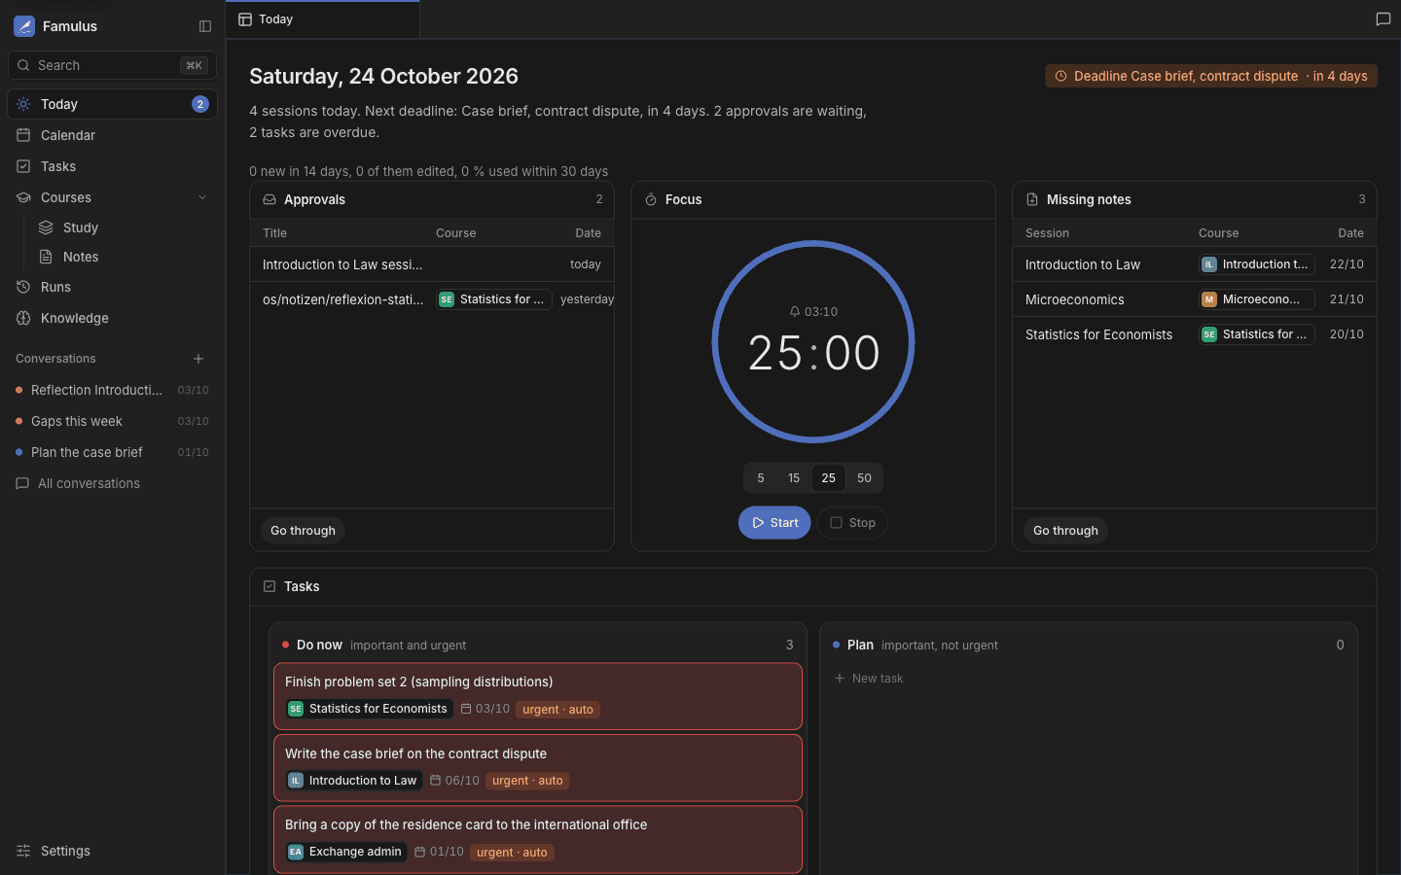Viewport: 1401px width, 875px height.
Task: Add a New task in Plan
Action: (869, 679)
